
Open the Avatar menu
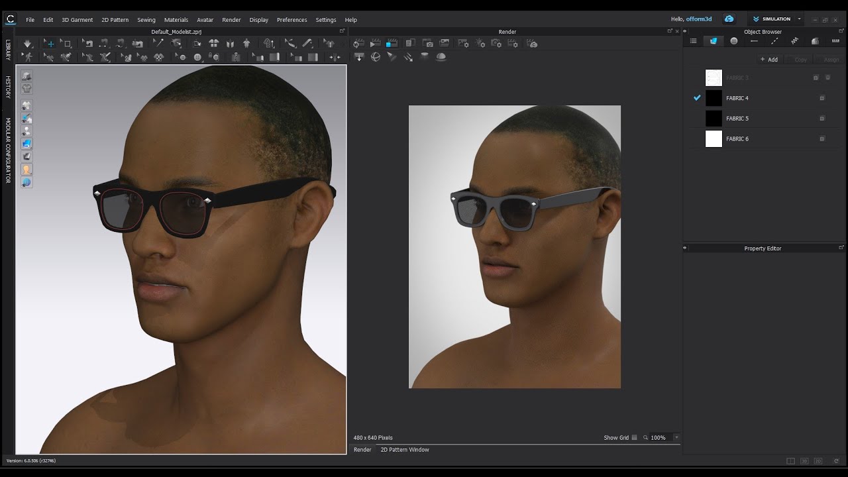(x=205, y=20)
